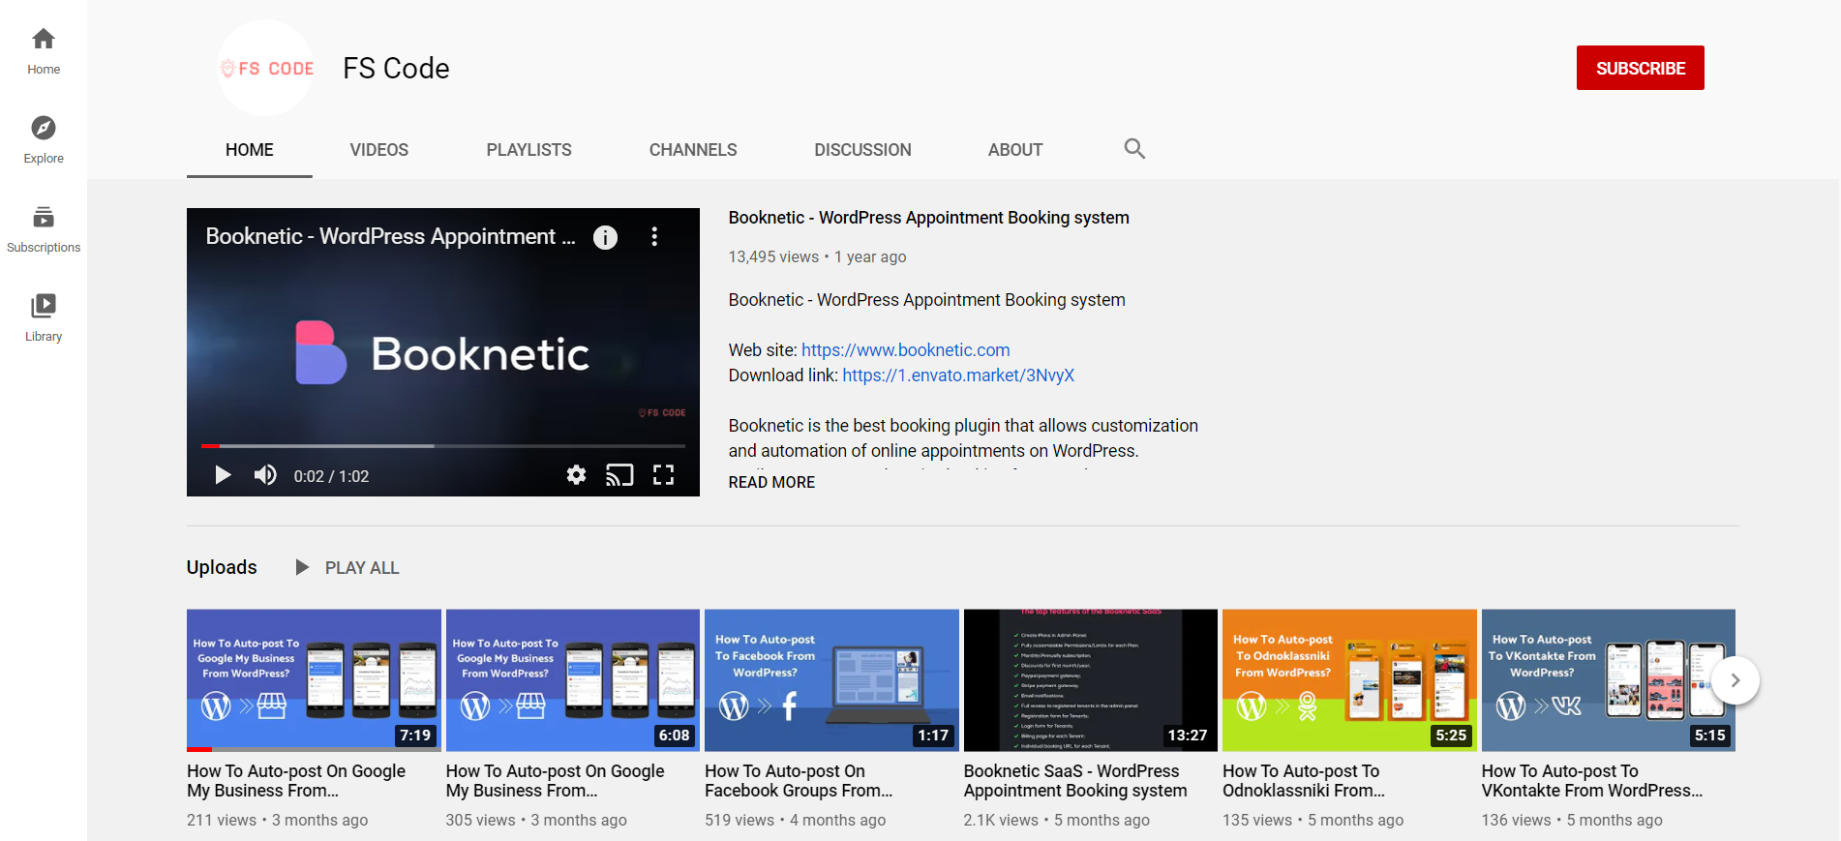The height and width of the screenshot is (841, 1841).
Task: Click the FS Code channel avatar
Action: point(265,68)
